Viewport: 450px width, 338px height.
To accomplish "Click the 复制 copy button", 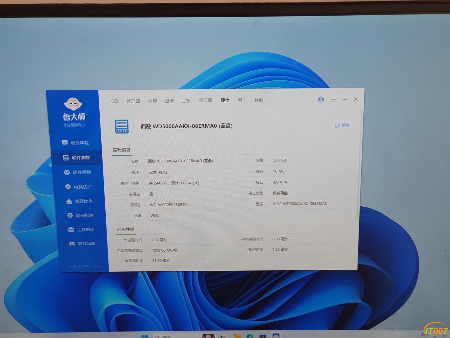I will (x=342, y=125).
